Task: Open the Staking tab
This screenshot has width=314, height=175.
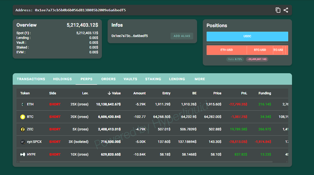Action: pos(153,79)
